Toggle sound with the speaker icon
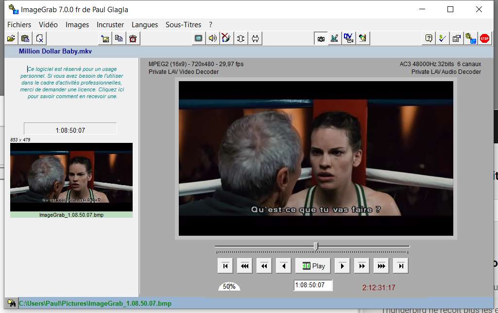The height and width of the screenshot is (313, 498). [212, 38]
